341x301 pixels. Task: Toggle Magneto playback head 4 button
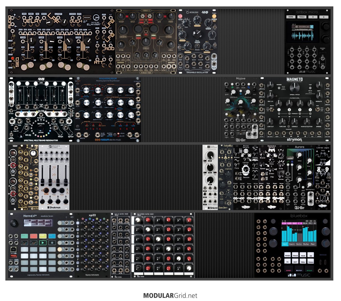pos(310,110)
